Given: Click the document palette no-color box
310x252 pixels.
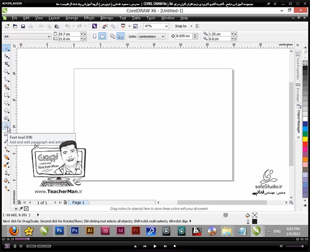Looking at the screenshot, I should [x=26, y=209].
